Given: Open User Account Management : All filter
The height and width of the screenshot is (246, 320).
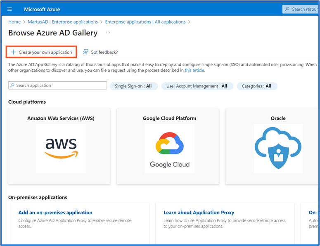Looking at the screenshot, I should coord(197,86).
